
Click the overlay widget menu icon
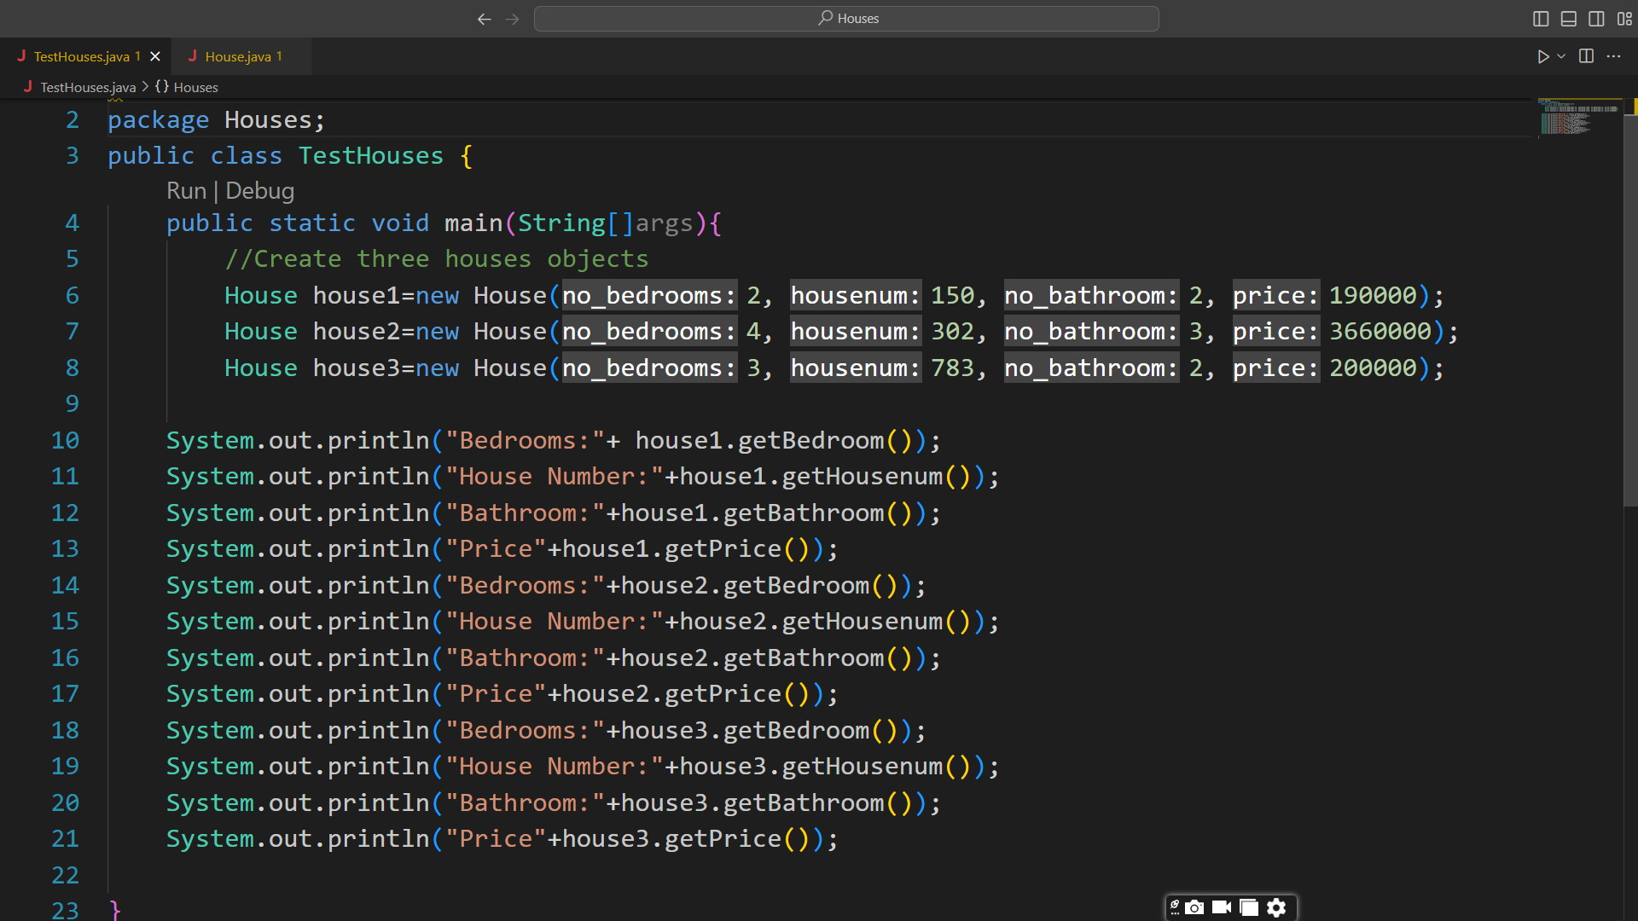[1175, 907]
